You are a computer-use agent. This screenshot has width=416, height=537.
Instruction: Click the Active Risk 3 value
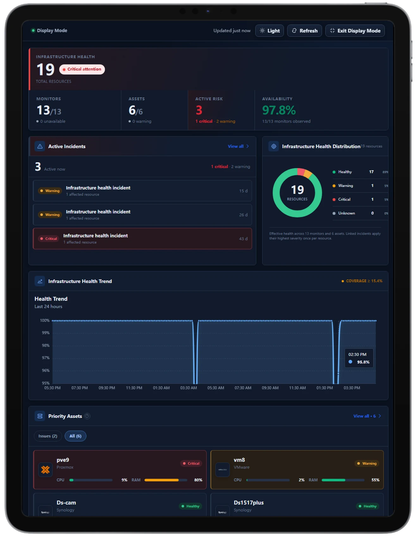tap(199, 110)
